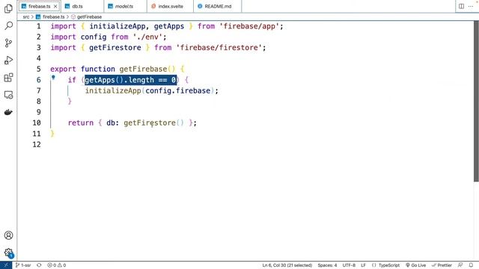Click Go Live in status bar
Screen dimensions: 479x269
(x=416, y=265)
